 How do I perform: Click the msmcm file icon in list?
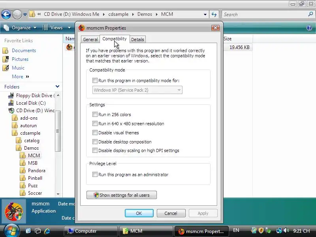pyautogui.click(x=70, y=47)
